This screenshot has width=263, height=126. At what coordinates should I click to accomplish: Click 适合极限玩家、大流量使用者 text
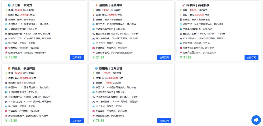[110, 116]
